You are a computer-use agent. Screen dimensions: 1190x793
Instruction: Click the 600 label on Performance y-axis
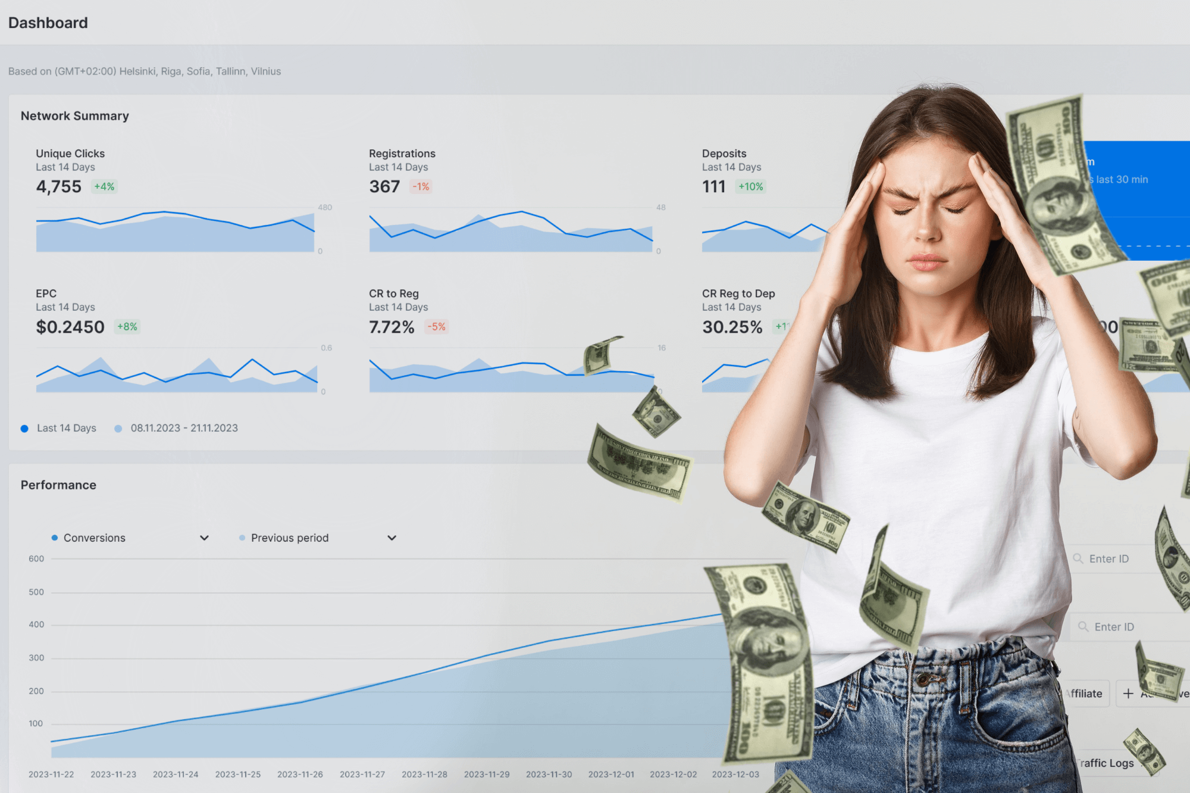pos(36,558)
